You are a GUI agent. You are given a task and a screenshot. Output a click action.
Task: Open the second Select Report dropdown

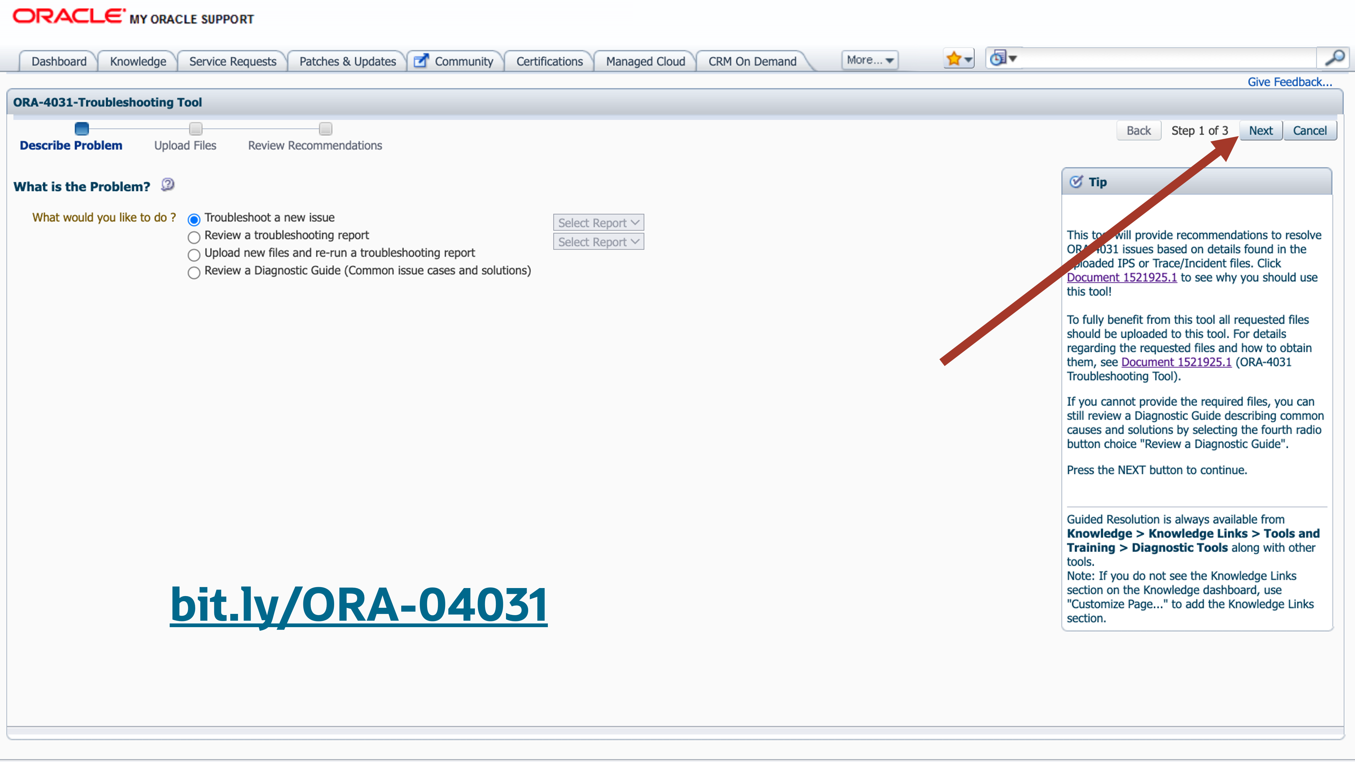click(x=598, y=241)
